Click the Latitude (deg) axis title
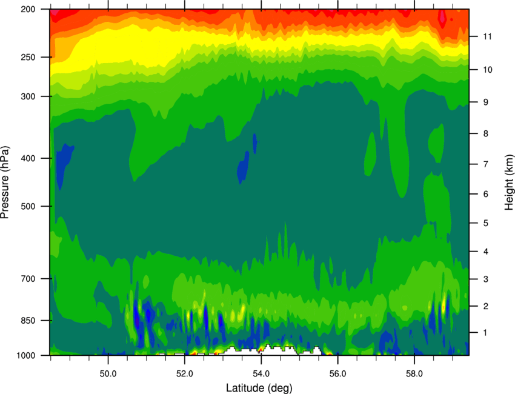Screen dimensions: 515x394 tap(259, 388)
